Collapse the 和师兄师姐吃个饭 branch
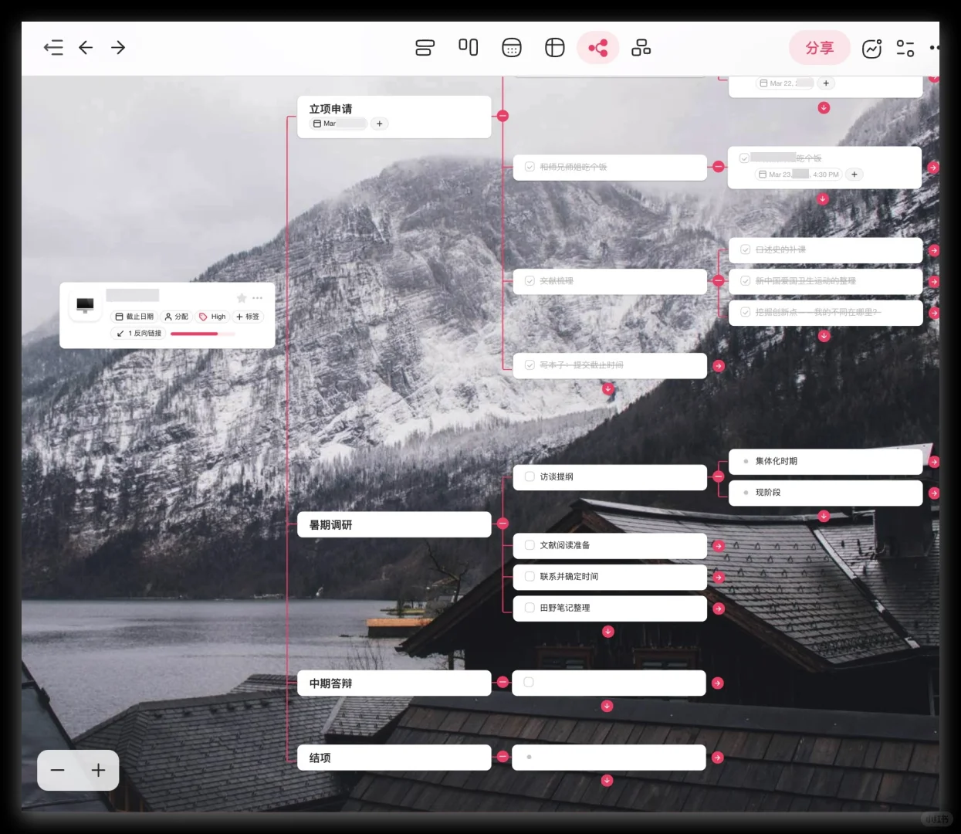Screen dimensions: 961x834 (x=719, y=167)
